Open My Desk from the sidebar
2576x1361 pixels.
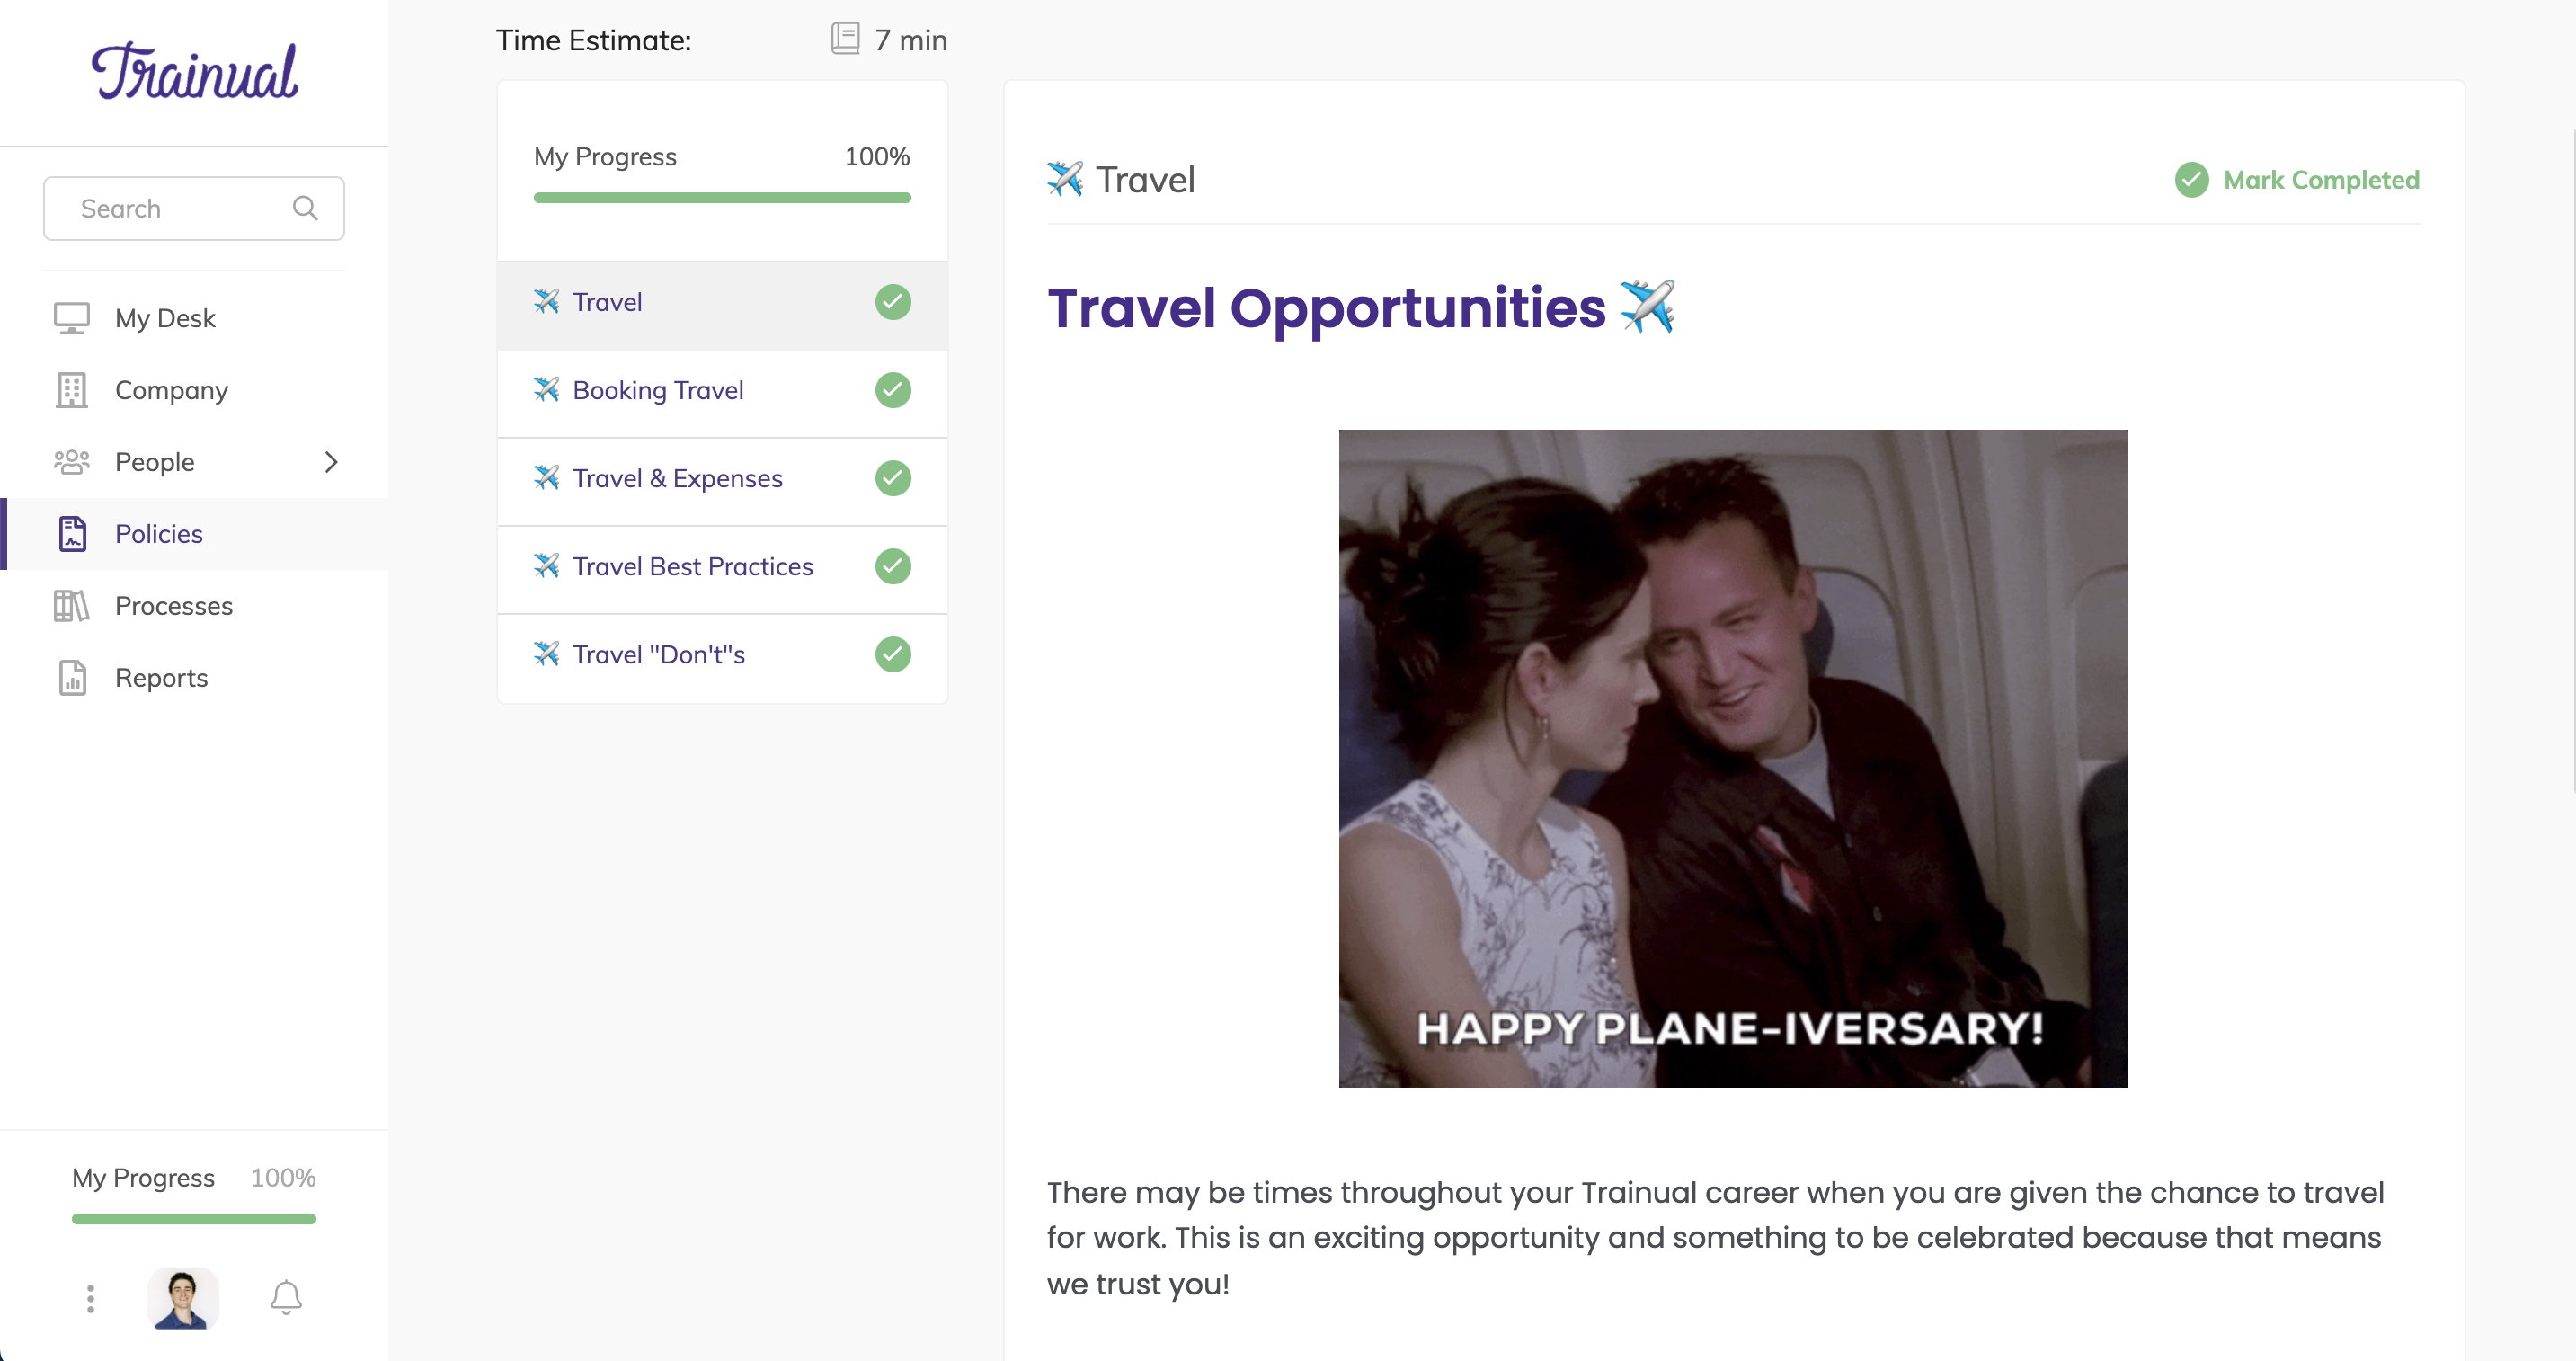[70, 317]
